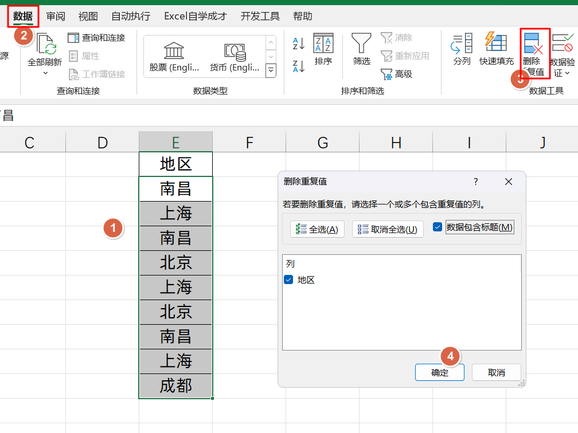The width and height of the screenshot is (578, 433).
Task: Close the 删除重复值 dialog
Action: point(509,182)
